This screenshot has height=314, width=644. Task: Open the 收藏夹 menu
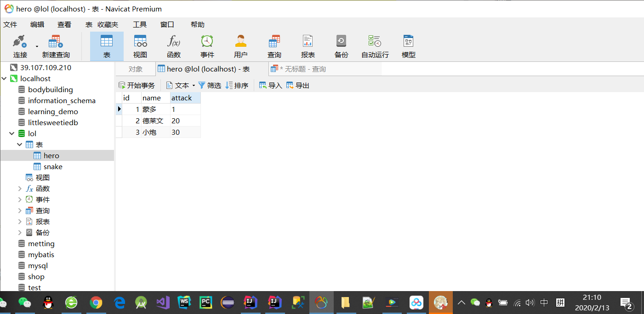point(108,25)
